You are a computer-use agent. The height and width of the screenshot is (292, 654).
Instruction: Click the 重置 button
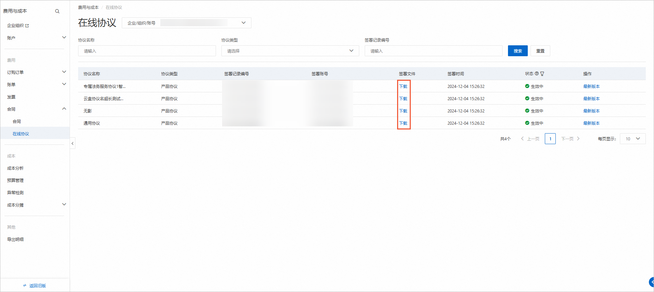540,51
